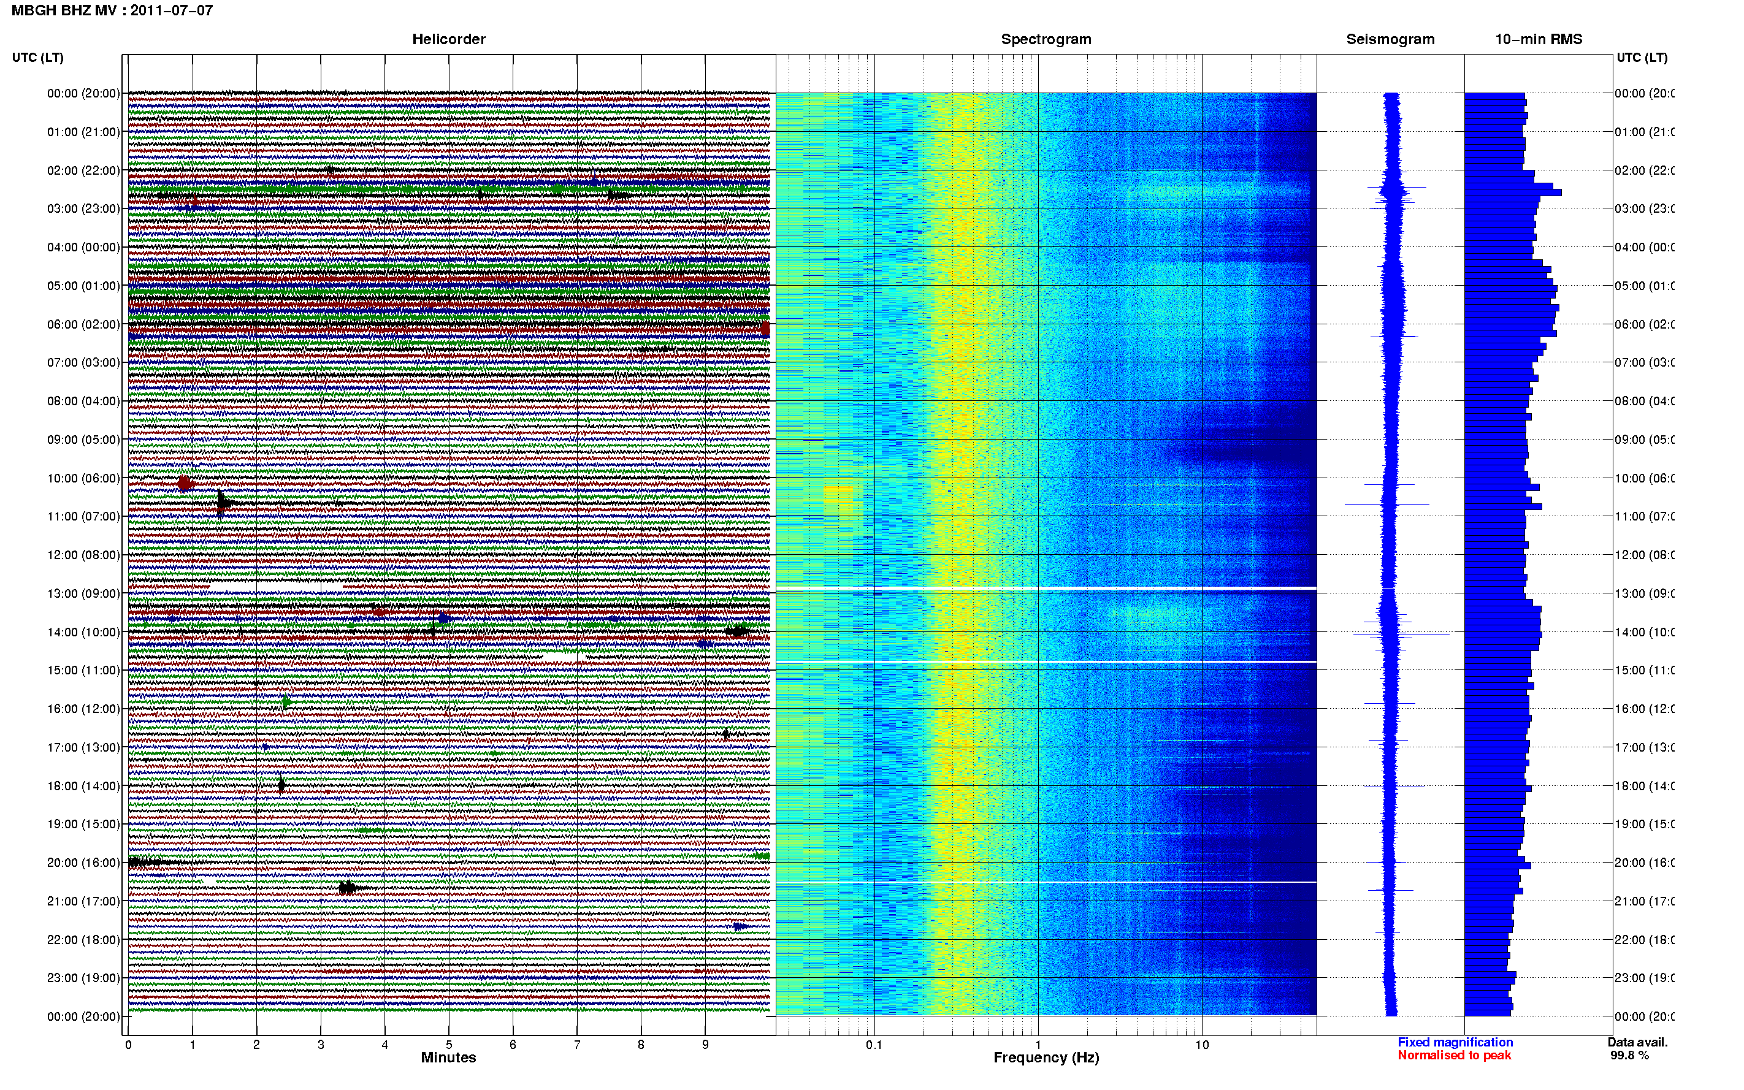Click the '99.8 %' data availability value
The height and width of the screenshot is (1090, 1744).
click(1629, 1056)
